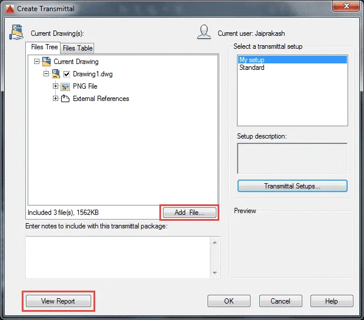Click the AutoCAD logo in title bar
Image resolution: width=364 pixels, height=320 pixels.
(x=10, y=9)
